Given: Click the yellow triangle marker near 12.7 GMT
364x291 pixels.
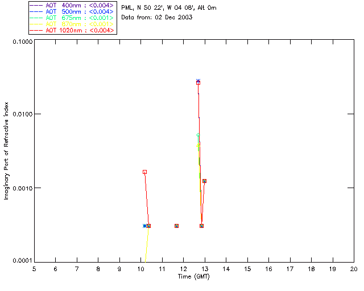Looking at the screenshot, I should 198,145.
